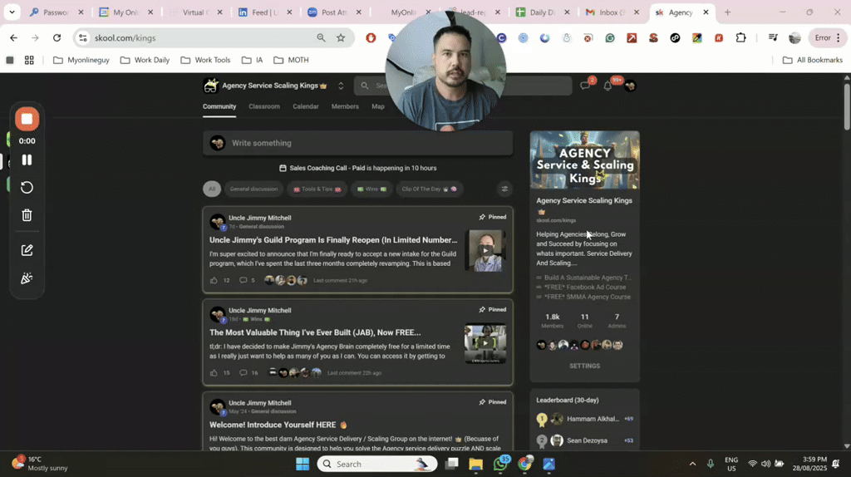Switch to the Inbox Gmail browser tab
Viewport: 851px width, 477px height.
[609, 12]
